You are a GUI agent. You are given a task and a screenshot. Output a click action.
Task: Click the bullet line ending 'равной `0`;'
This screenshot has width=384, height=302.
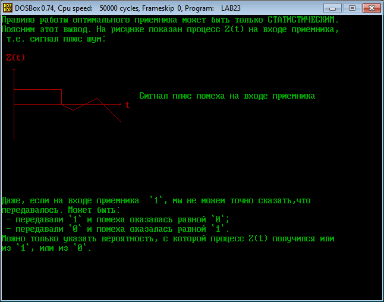[118, 219]
